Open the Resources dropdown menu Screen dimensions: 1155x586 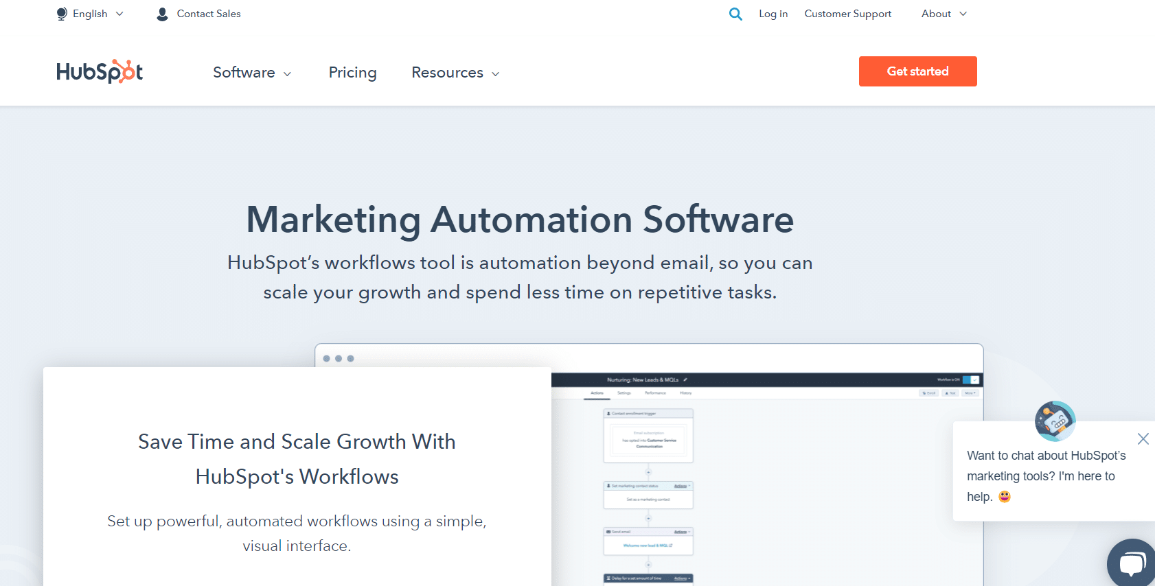(455, 72)
